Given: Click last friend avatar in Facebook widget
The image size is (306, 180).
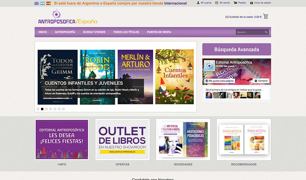Looking at the screenshot, I should (257, 95).
